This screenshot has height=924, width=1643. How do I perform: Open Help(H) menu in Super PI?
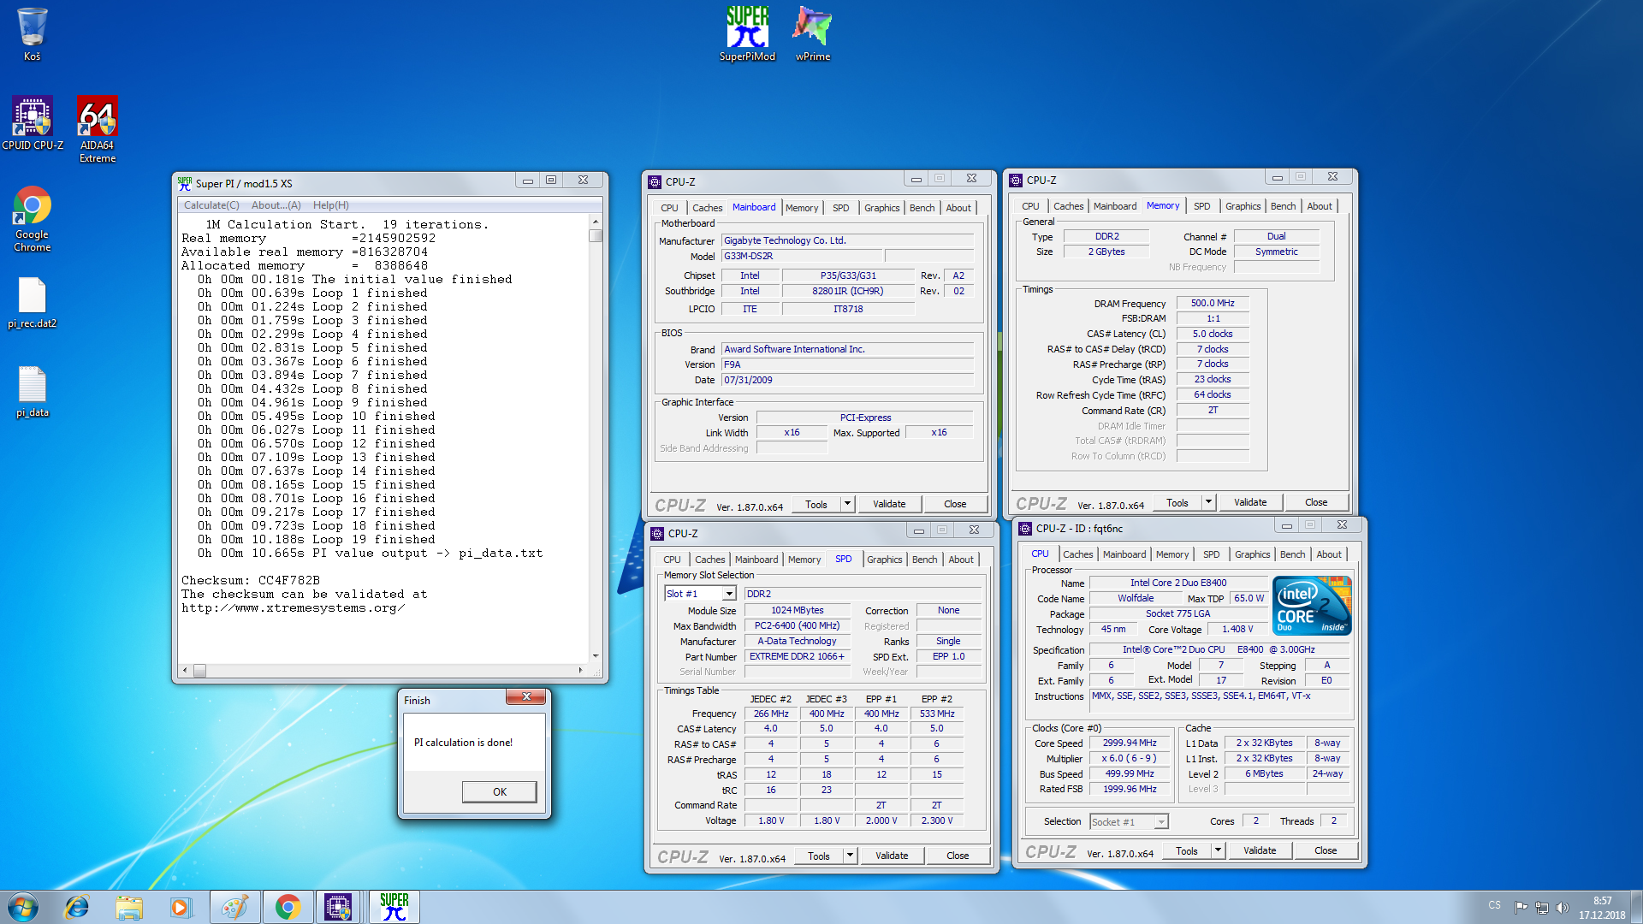(x=330, y=205)
